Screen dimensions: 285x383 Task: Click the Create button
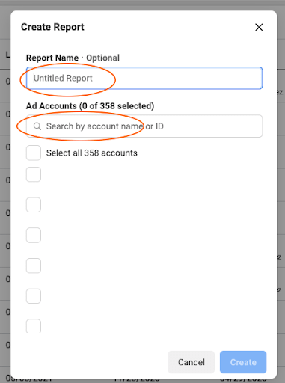[x=243, y=362]
